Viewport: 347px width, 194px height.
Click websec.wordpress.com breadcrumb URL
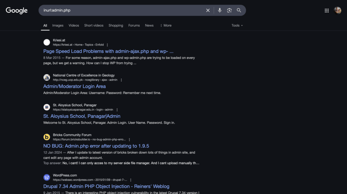[90, 180]
